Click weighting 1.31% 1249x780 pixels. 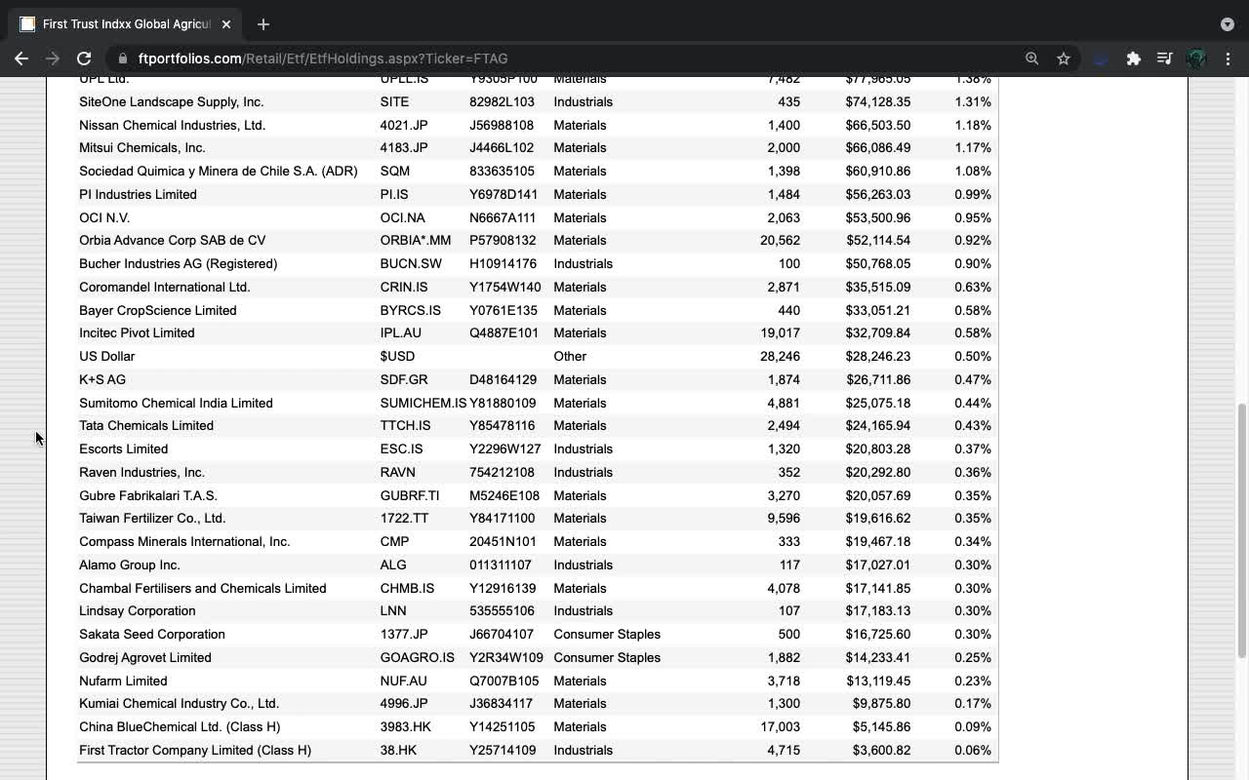pos(973,101)
